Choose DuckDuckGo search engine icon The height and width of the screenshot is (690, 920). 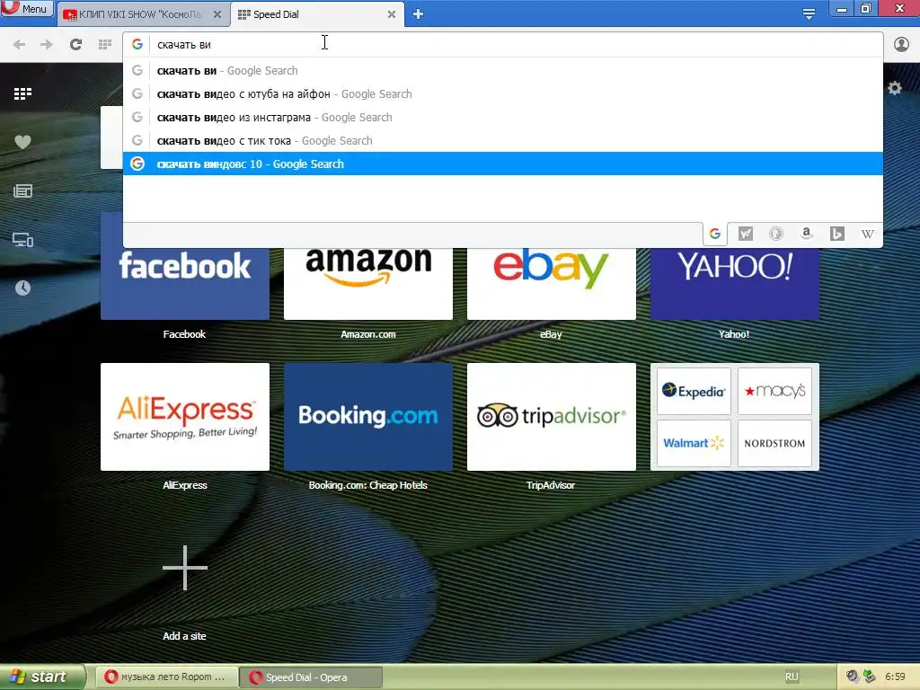click(x=775, y=234)
